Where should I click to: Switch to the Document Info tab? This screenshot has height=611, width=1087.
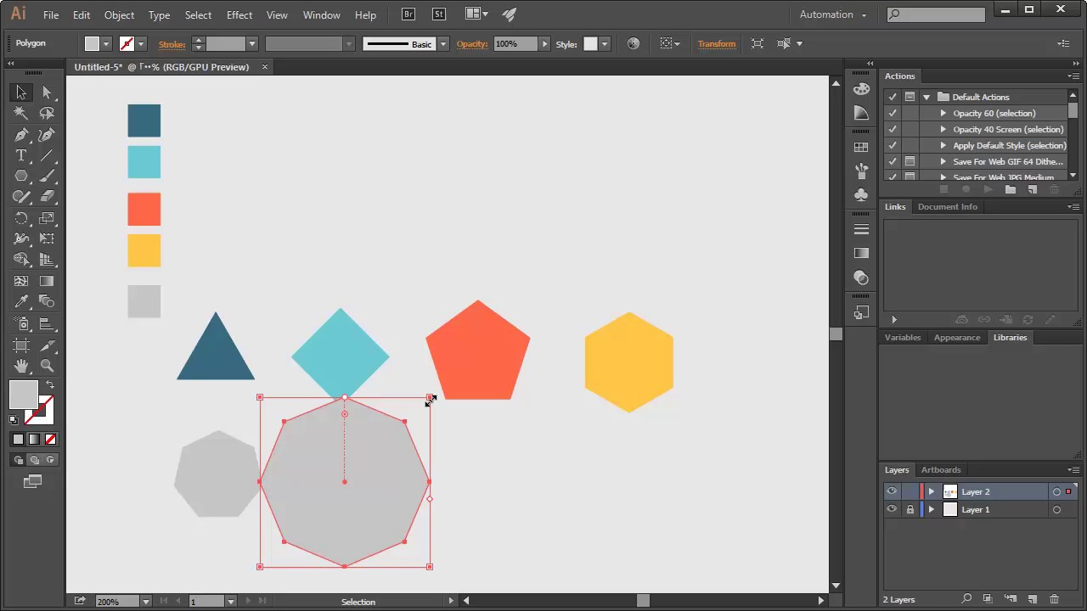pyautogui.click(x=948, y=206)
